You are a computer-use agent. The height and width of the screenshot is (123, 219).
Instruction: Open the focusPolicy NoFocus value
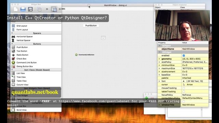coord(195,95)
